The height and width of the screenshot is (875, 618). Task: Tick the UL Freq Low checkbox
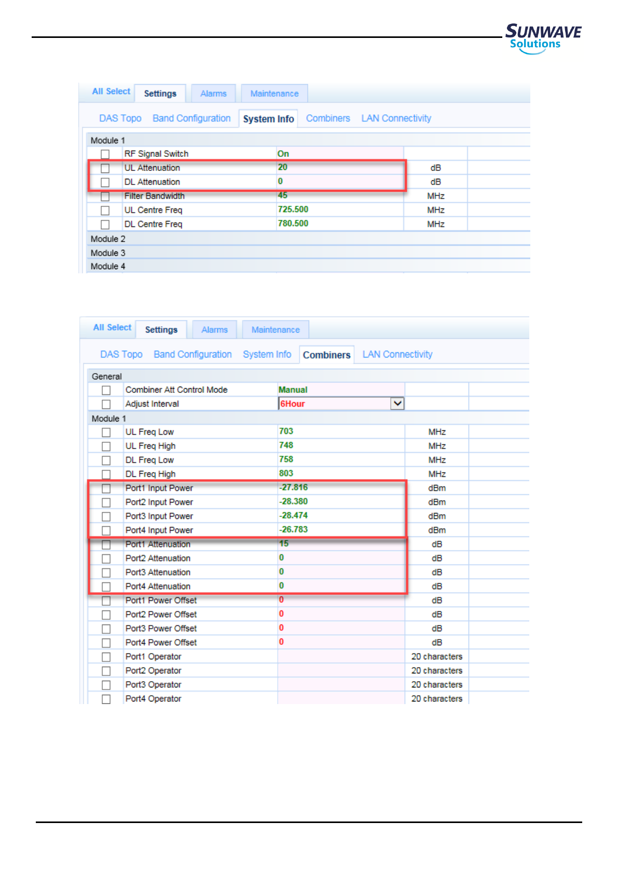[106, 432]
